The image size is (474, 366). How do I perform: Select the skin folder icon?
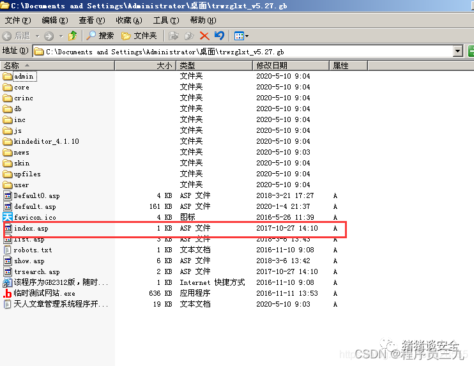pyautogui.click(x=8, y=164)
